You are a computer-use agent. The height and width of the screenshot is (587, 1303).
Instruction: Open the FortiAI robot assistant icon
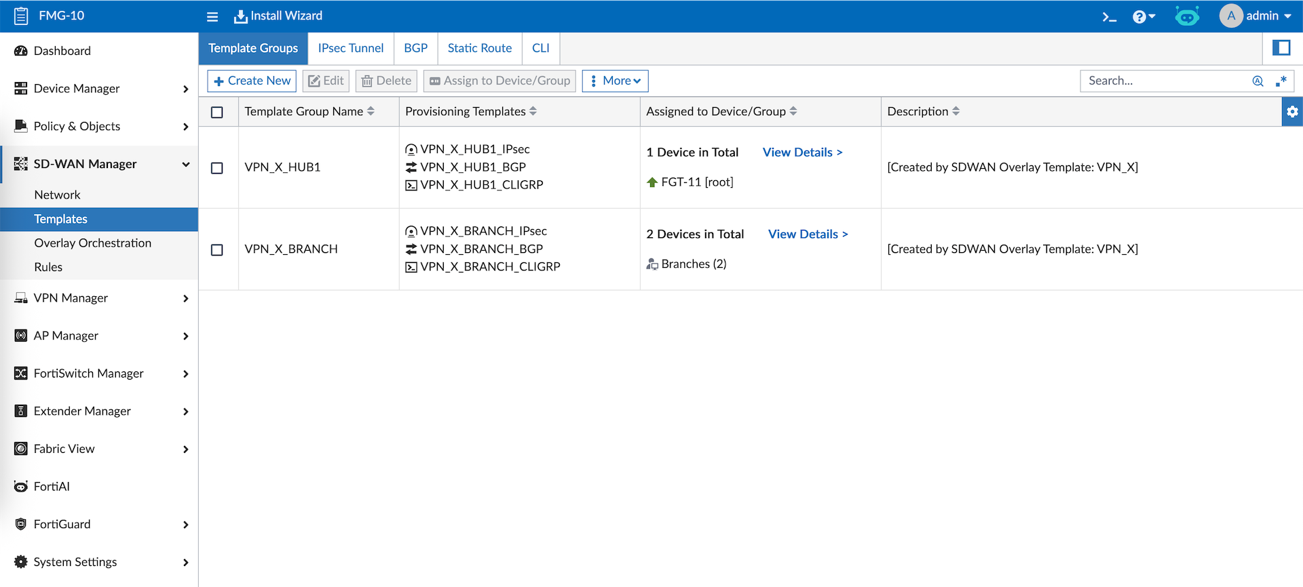(1187, 16)
